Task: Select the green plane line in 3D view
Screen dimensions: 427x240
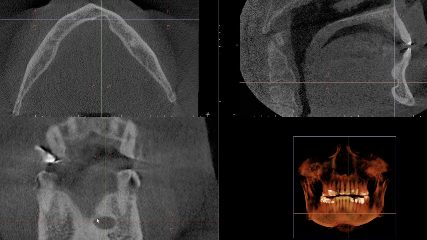Action: click(x=349, y=187)
